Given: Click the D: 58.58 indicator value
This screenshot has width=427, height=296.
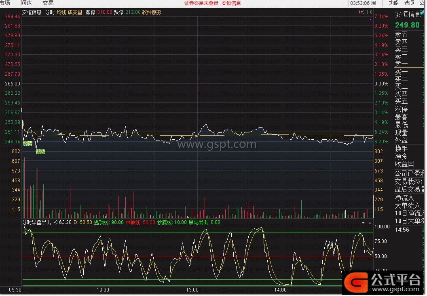Looking at the screenshot, I should coord(83,223).
